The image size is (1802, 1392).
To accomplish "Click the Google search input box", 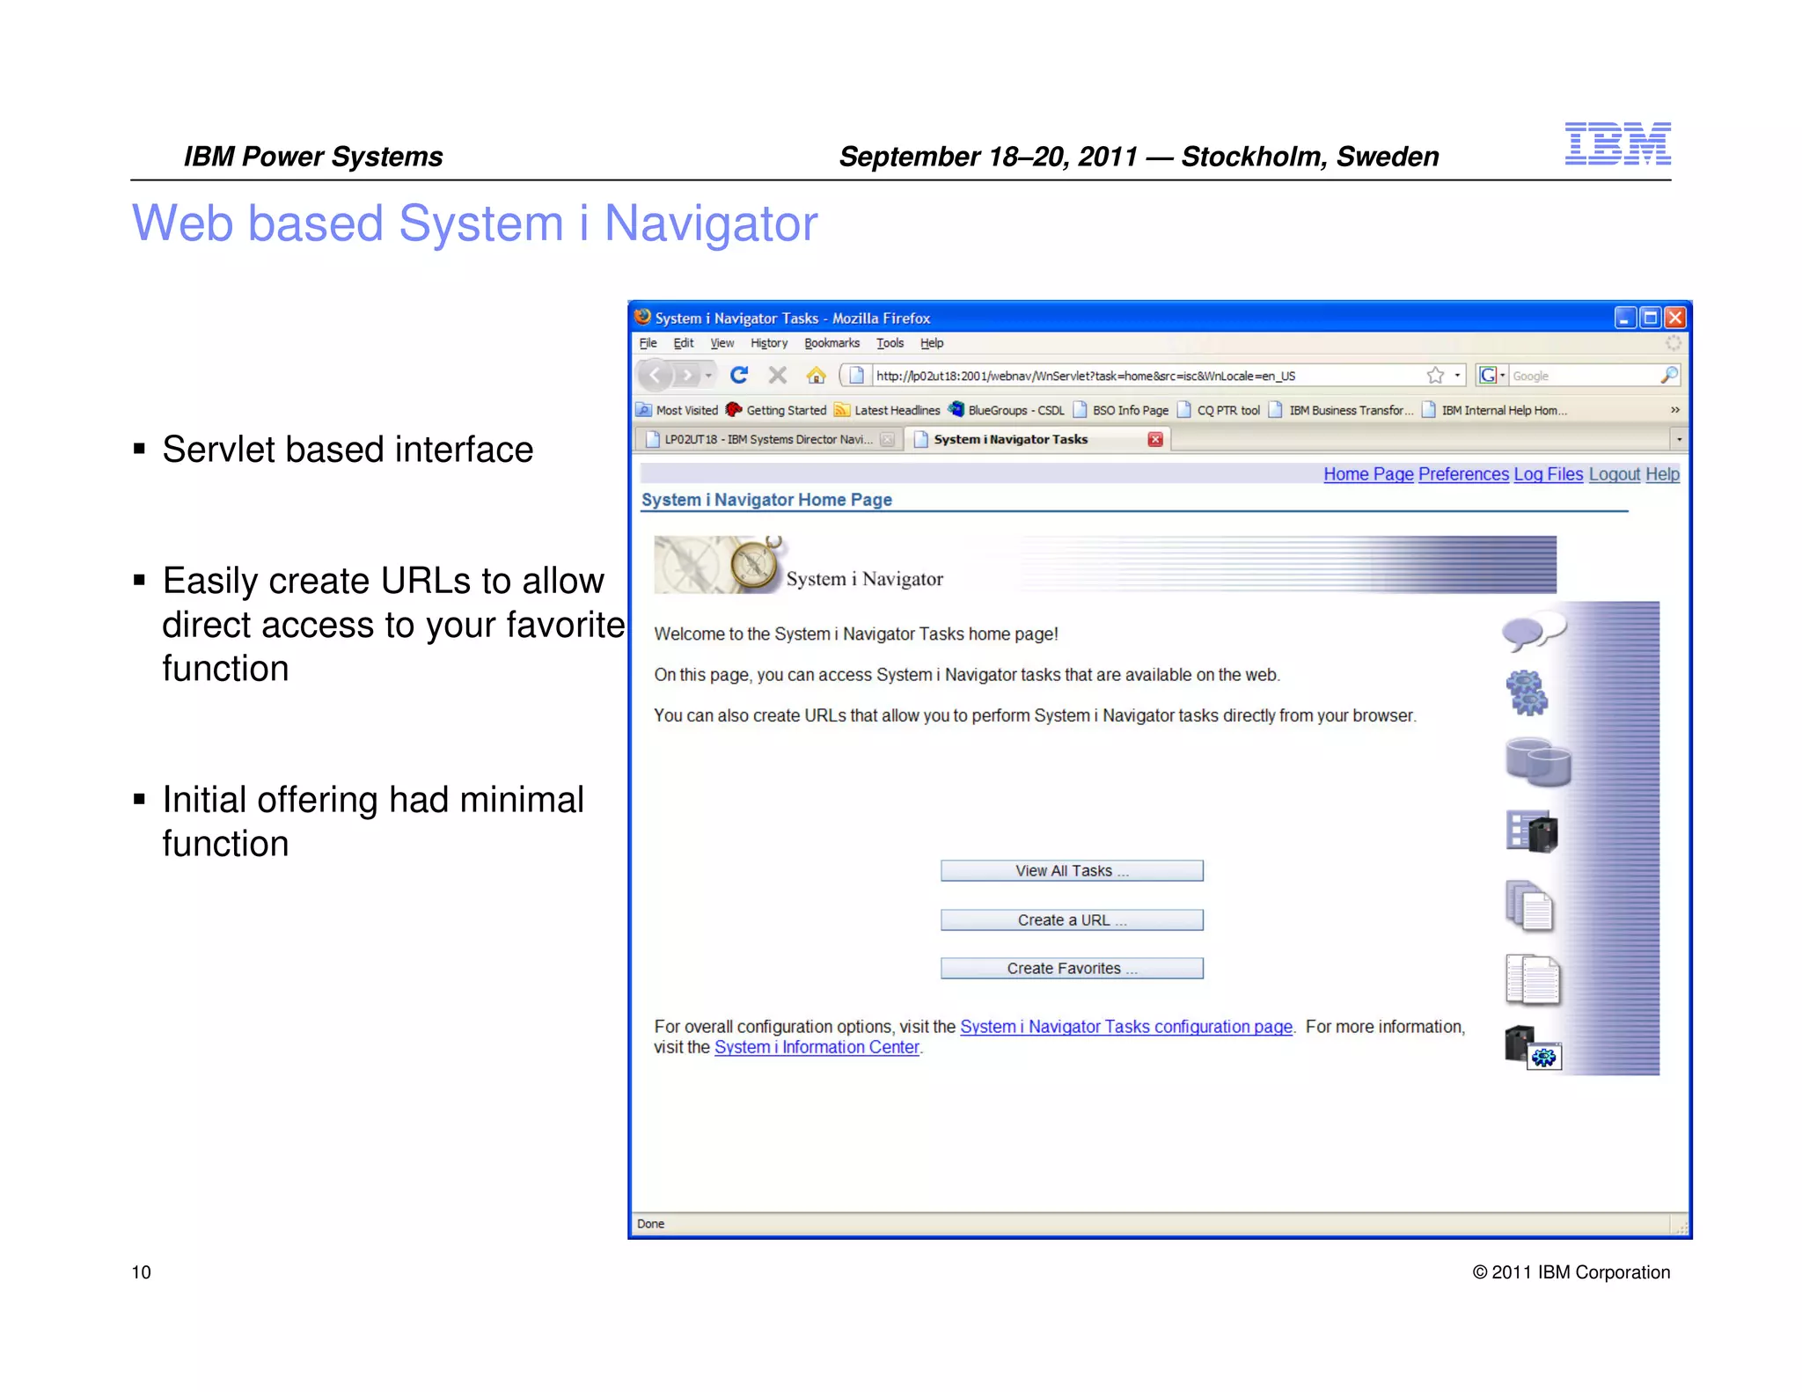I will (1582, 376).
